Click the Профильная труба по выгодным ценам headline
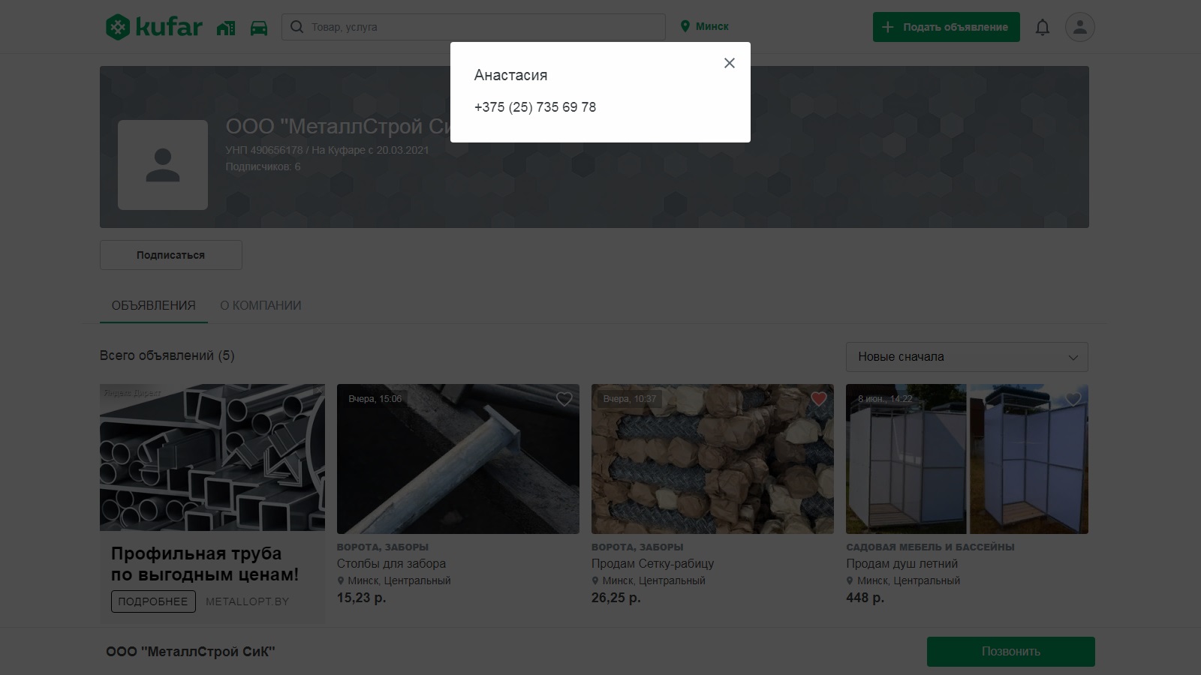This screenshot has height=675, width=1201. [x=205, y=564]
